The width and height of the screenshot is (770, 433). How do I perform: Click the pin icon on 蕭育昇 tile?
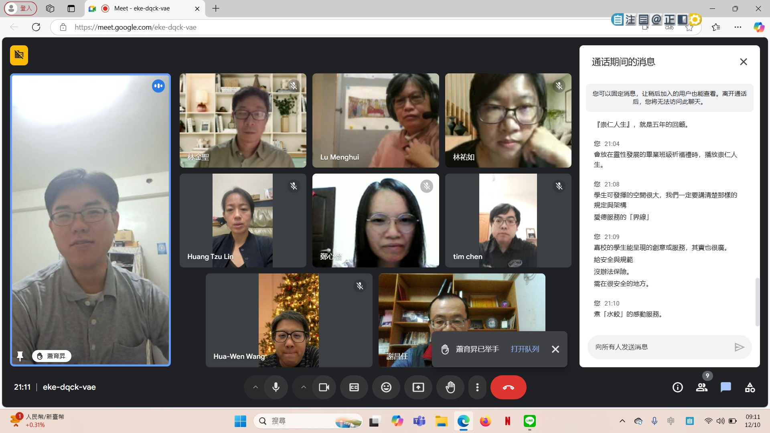[20, 356]
